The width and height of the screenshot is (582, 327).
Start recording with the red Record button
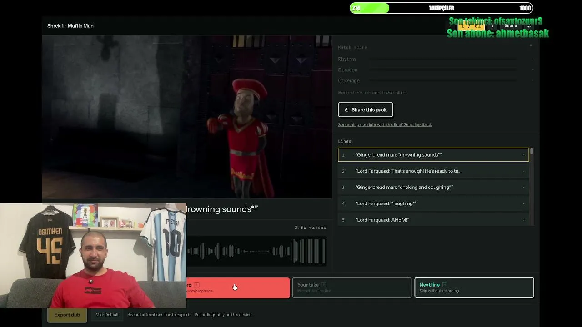point(238,287)
